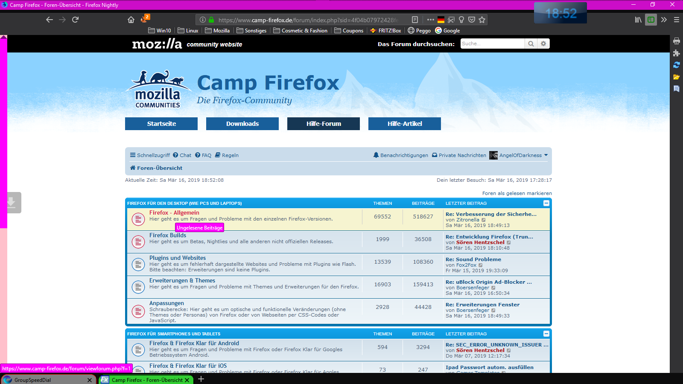683x384 pixels.
Task: Click Foren als gelesen markieren
Action: (517, 193)
